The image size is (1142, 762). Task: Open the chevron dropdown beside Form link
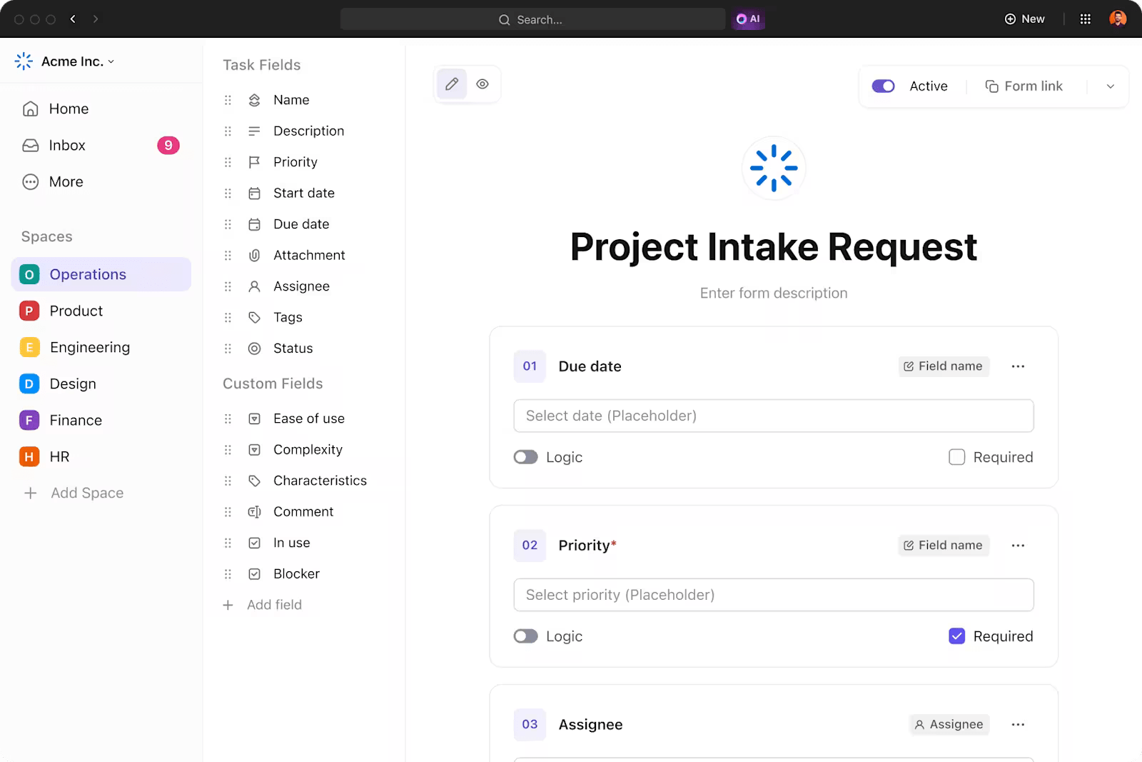[x=1109, y=86]
